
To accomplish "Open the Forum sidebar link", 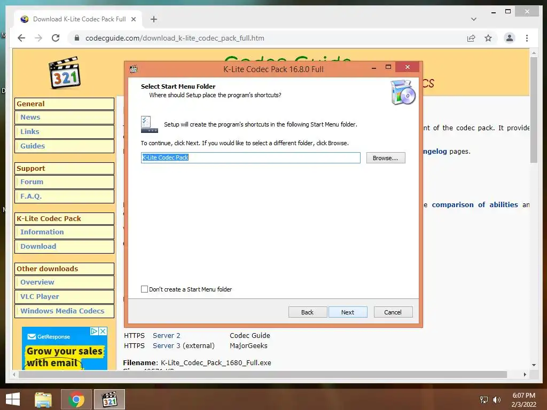I will pos(32,182).
